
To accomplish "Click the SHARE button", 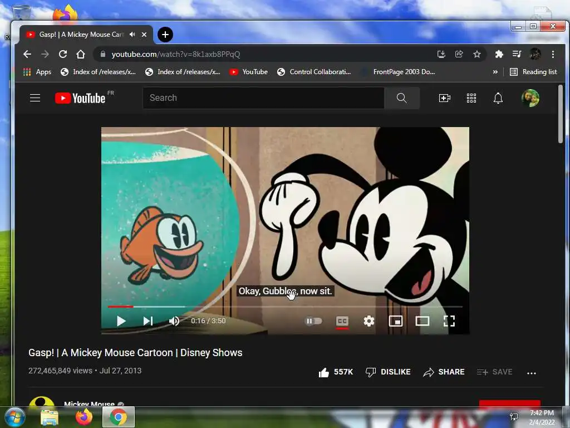I will [444, 372].
